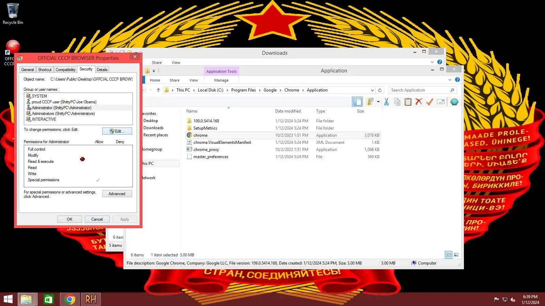The height and width of the screenshot is (306, 545).
Task: Expand breadcrumb arrow after Program Files
Action: [260, 90]
